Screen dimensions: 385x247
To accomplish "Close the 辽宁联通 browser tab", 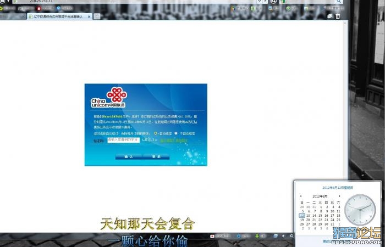I will [x=89, y=16].
